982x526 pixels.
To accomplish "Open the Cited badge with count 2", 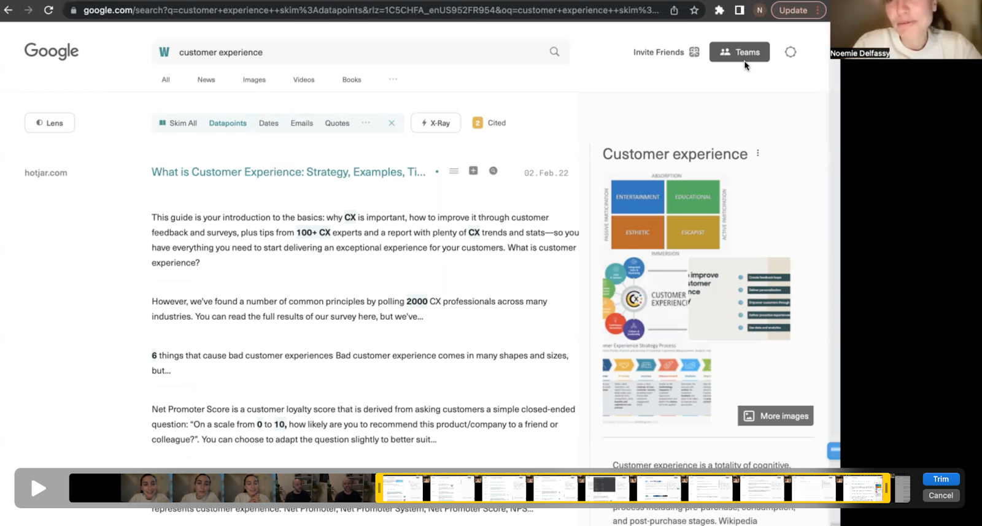I will click(x=489, y=123).
